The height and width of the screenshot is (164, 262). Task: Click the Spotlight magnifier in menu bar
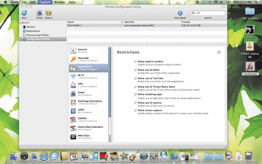pyautogui.click(x=256, y=2)
